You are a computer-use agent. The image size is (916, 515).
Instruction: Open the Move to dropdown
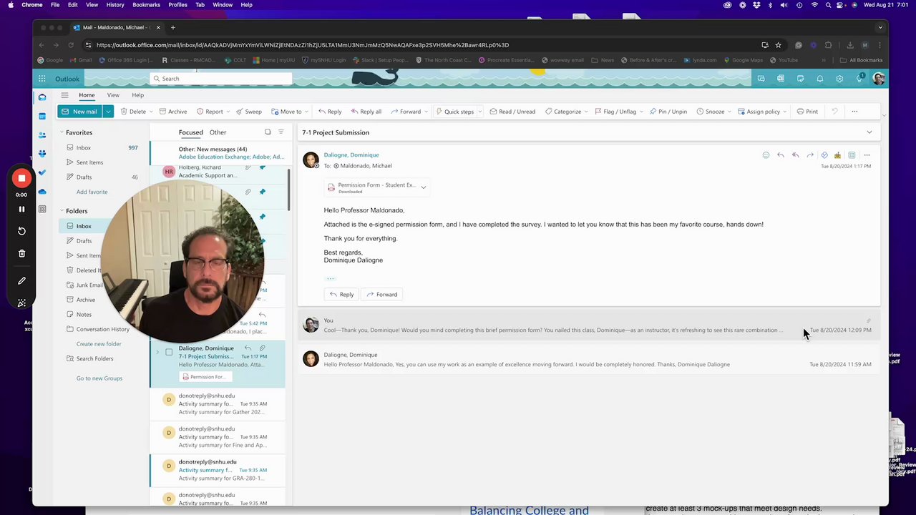[308, 112]
